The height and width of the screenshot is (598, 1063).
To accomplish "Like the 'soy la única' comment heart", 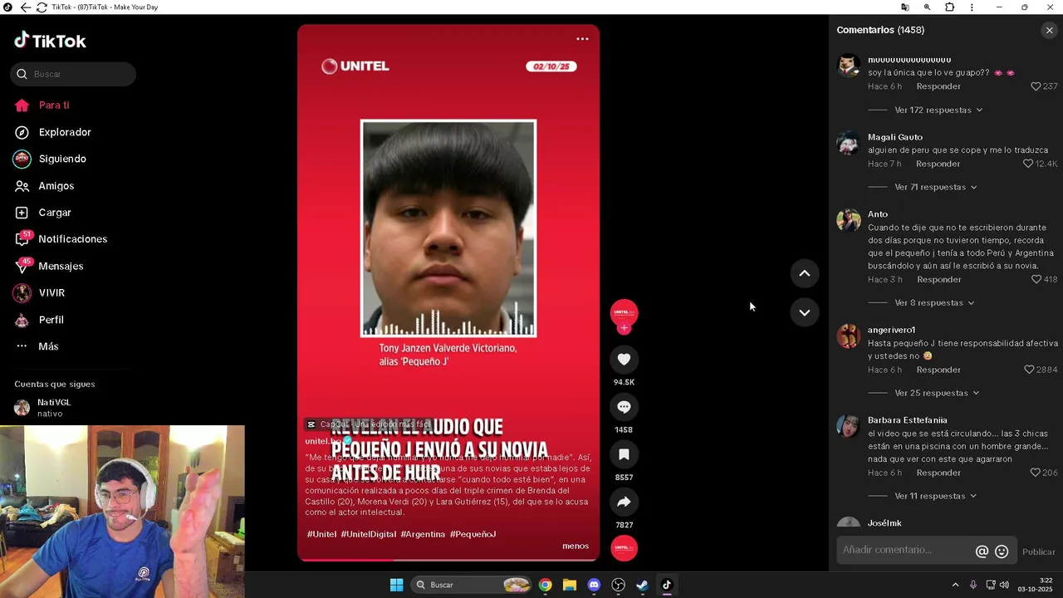I will pos(1035,86).
